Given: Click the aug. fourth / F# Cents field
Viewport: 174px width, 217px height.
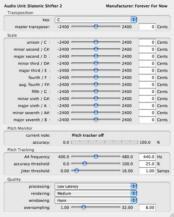Looking at the screenshot, I should pyautogui.click(x=147, y=85).
